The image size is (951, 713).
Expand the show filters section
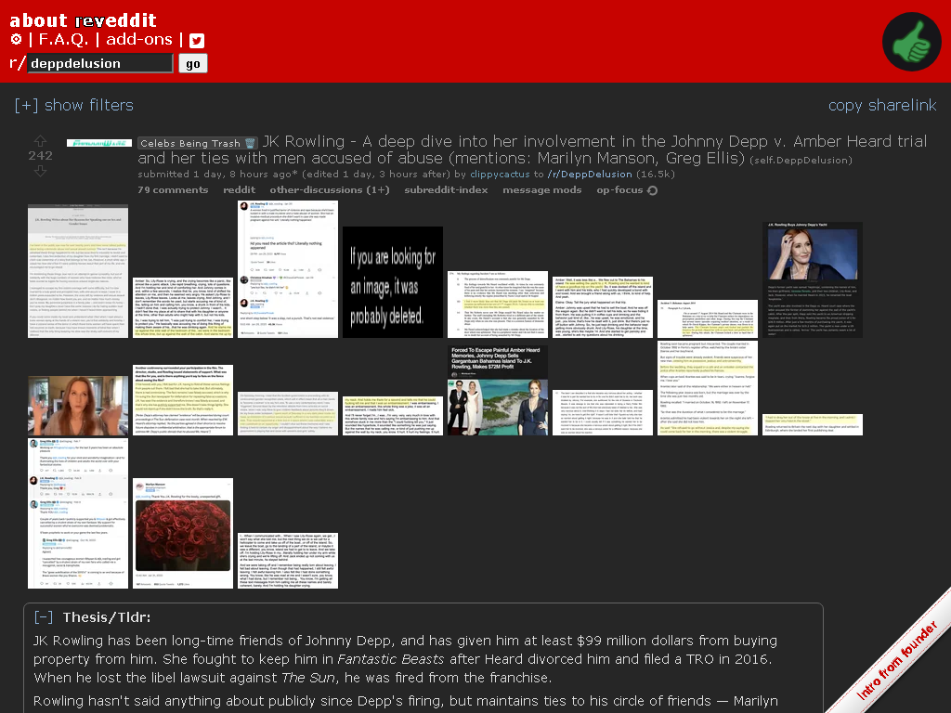click(74, 105)
